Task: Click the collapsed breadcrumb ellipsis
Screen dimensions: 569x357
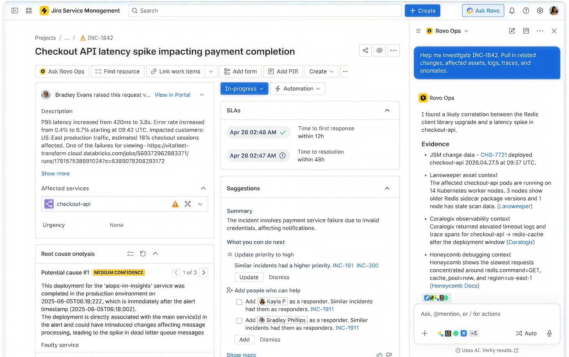Action: [67, 38]
